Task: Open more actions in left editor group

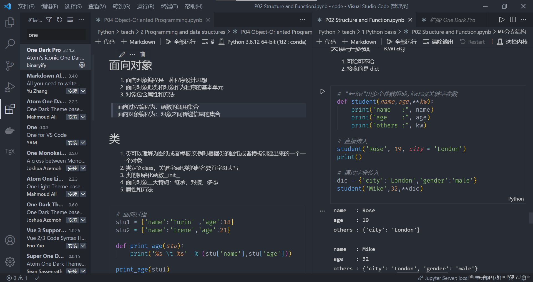Action: [x=302, y=20]
